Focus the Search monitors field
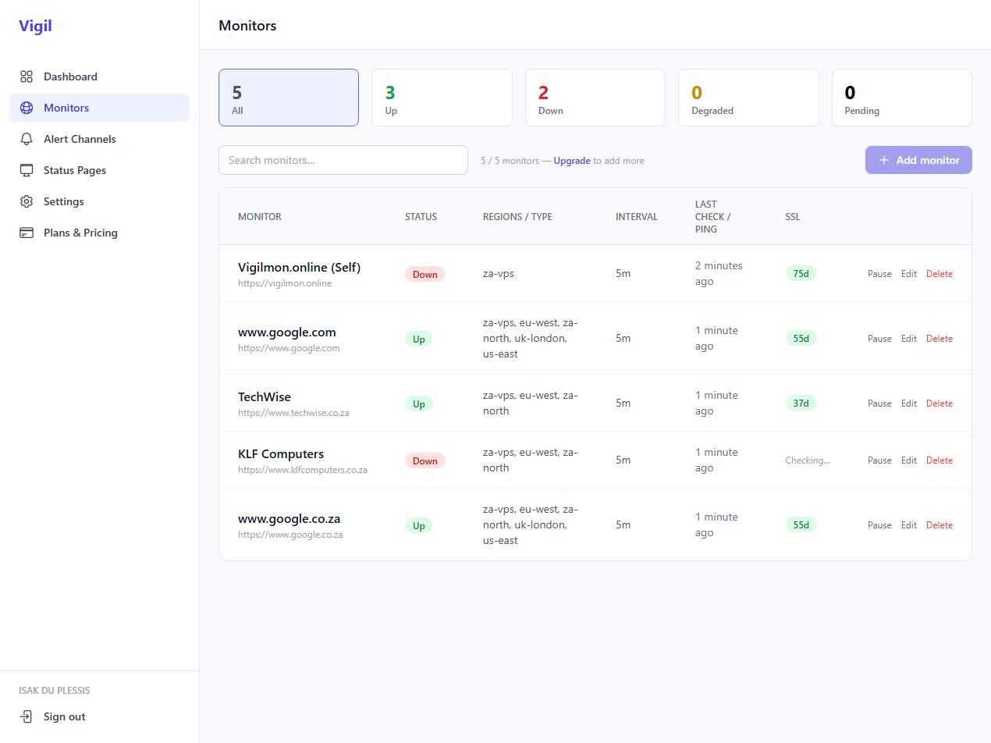This screenshot has width=991, height=743. click(343, 160)
